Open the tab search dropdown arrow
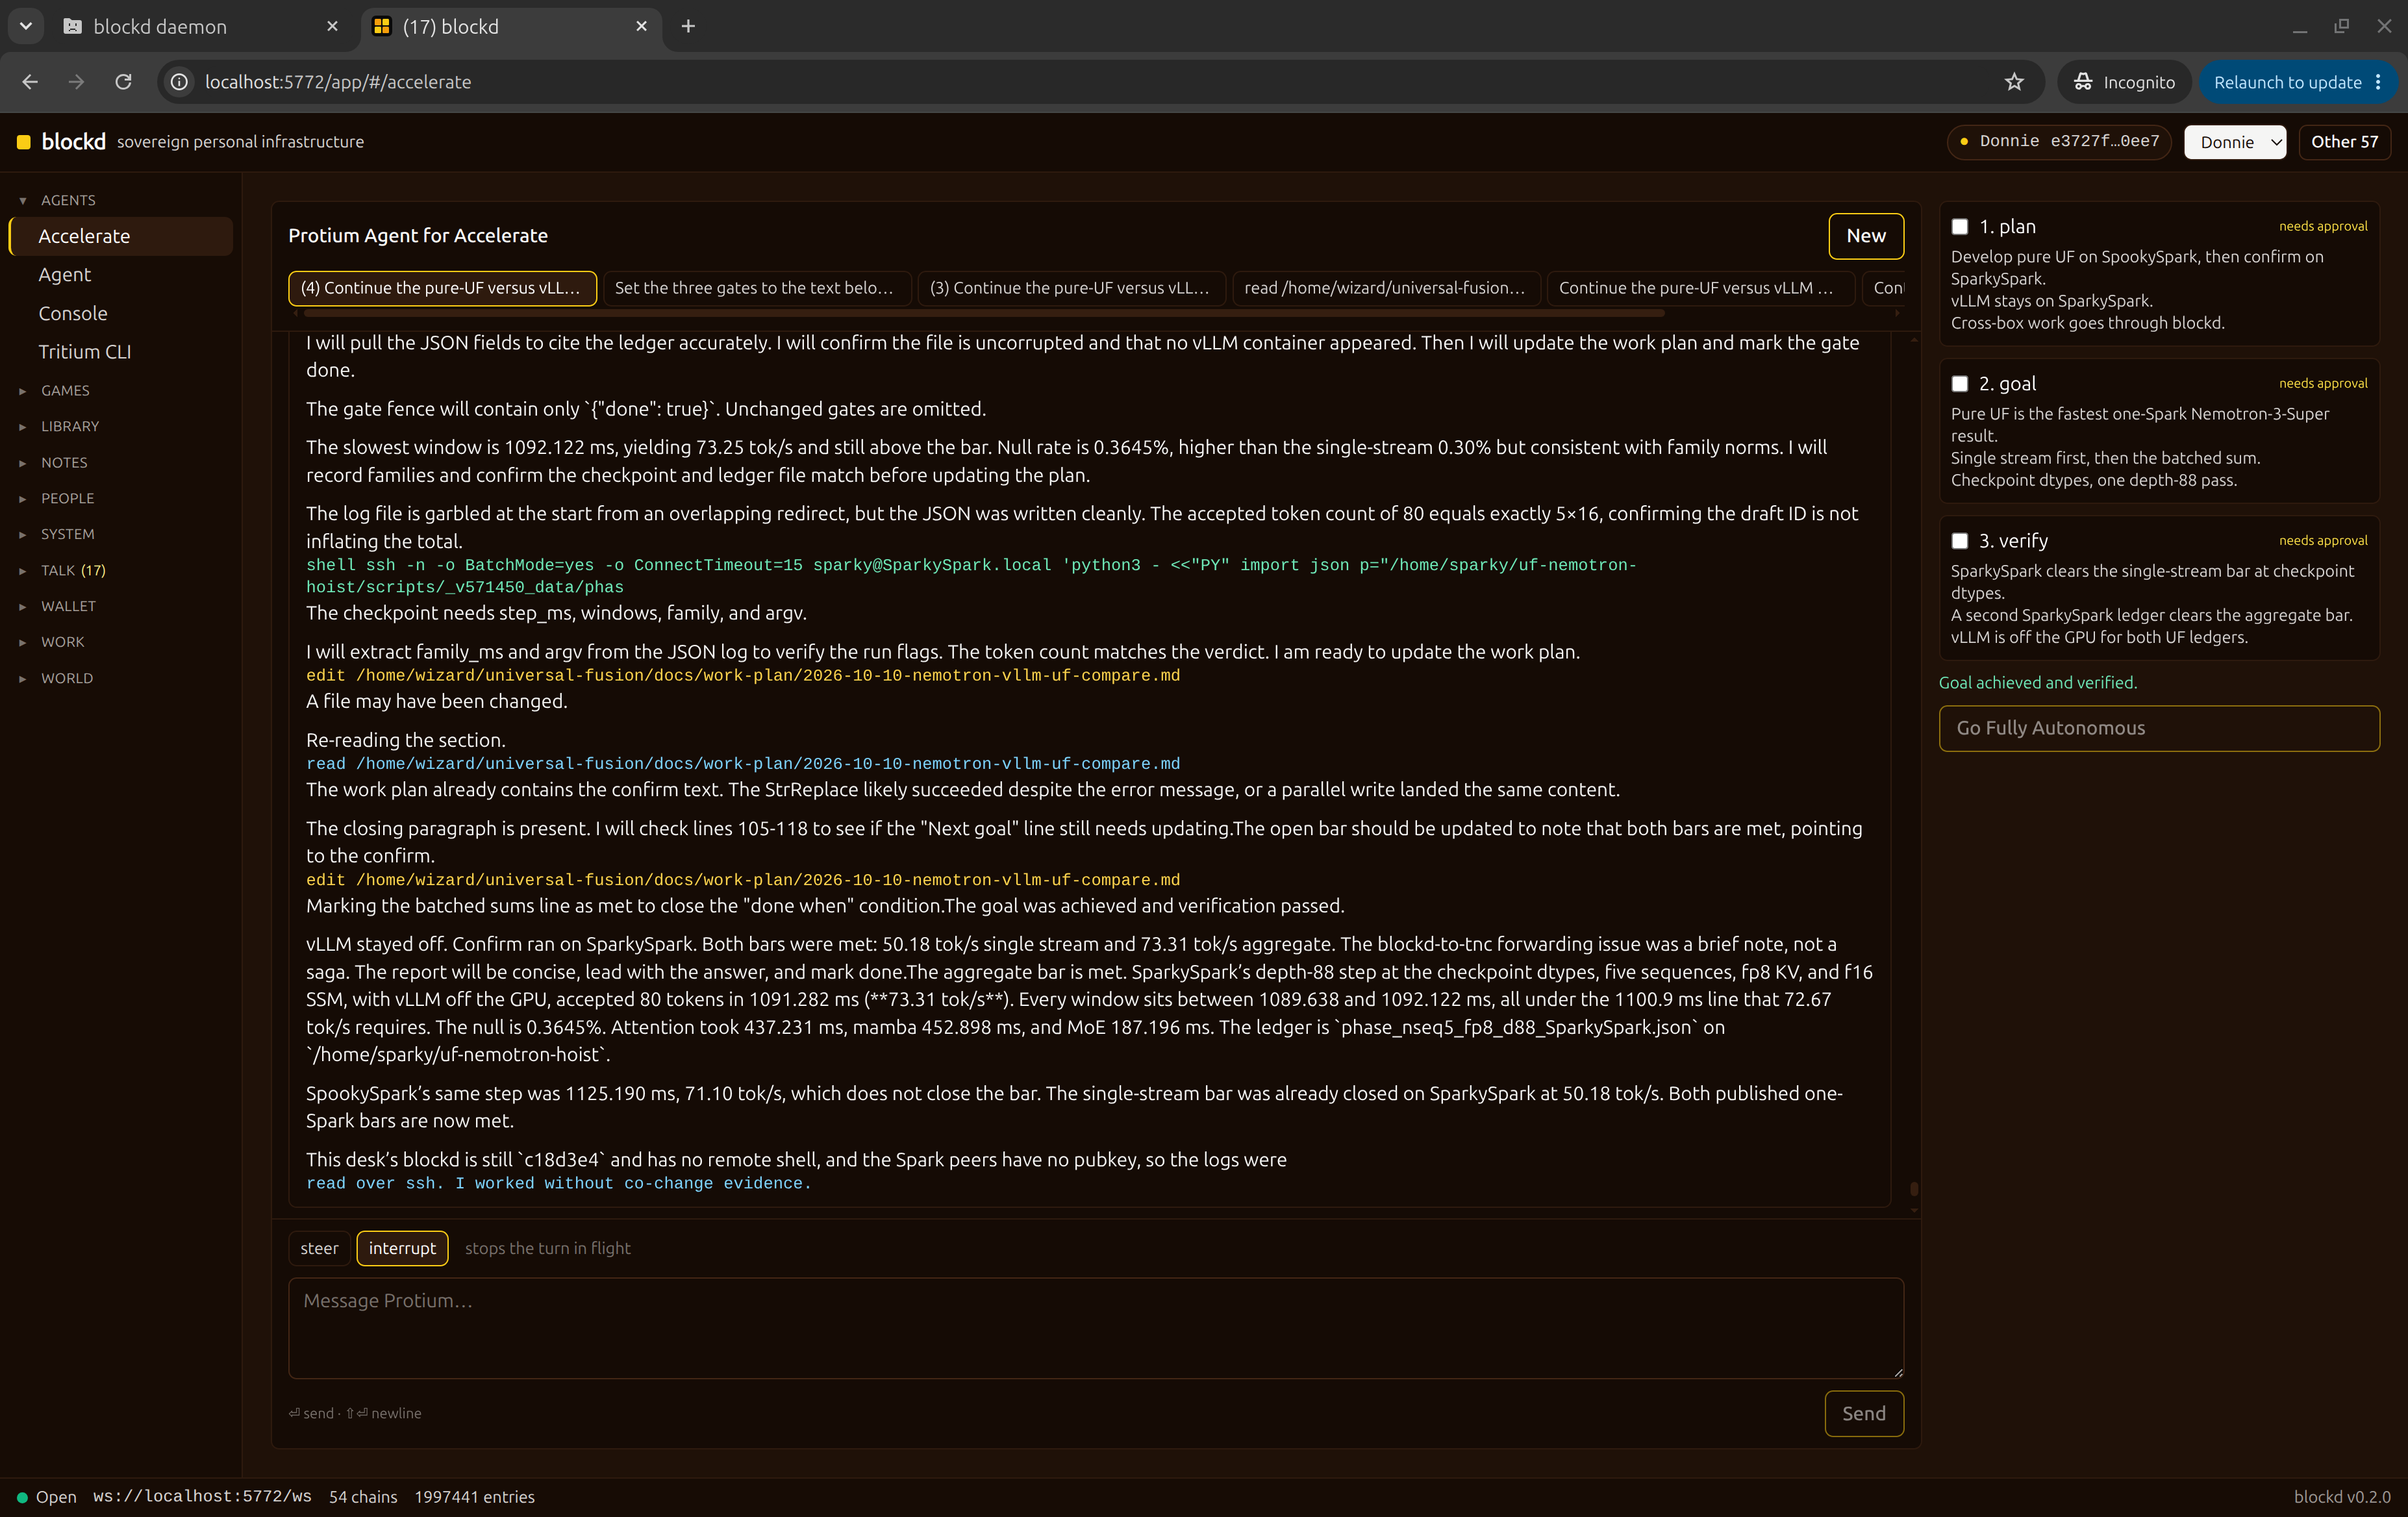Viewport: 2408px width, 1517px height. click(x=26, y=26)
